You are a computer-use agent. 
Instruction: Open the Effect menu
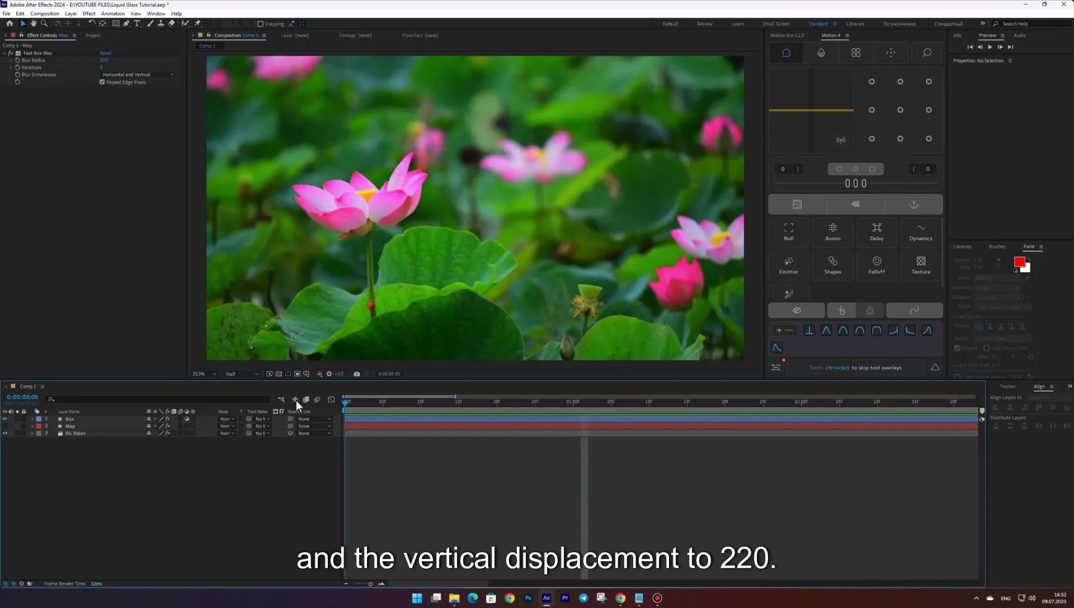89,13
